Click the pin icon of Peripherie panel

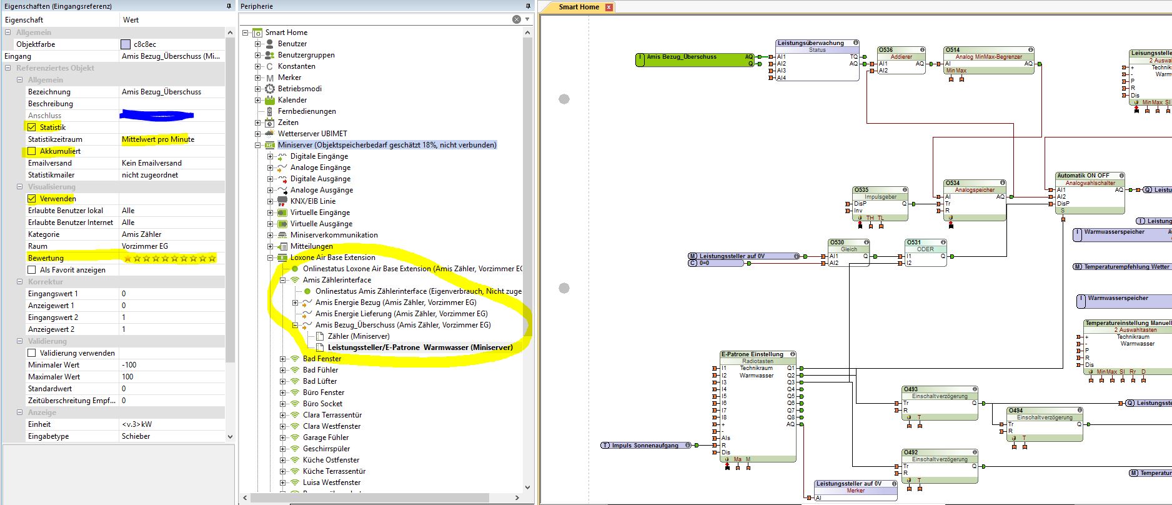click(x=527, y=6)
